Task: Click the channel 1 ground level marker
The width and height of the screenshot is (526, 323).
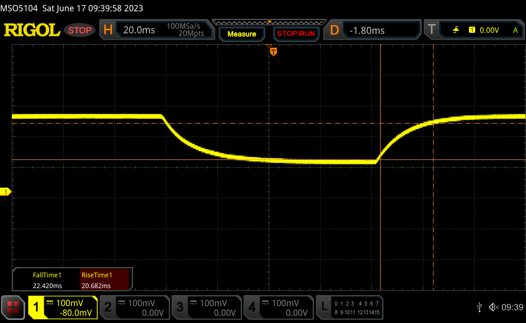Action: click(x=6, y=192)
